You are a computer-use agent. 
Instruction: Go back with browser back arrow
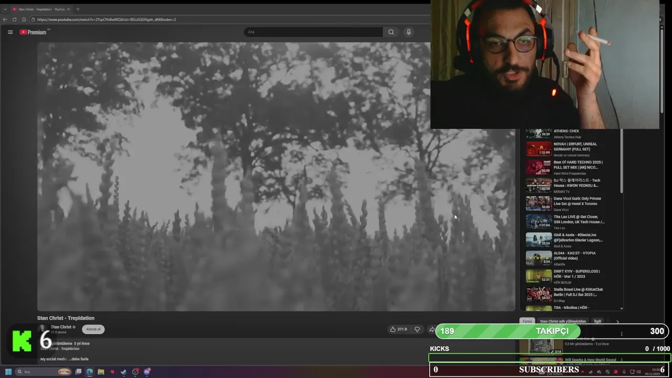5,19
